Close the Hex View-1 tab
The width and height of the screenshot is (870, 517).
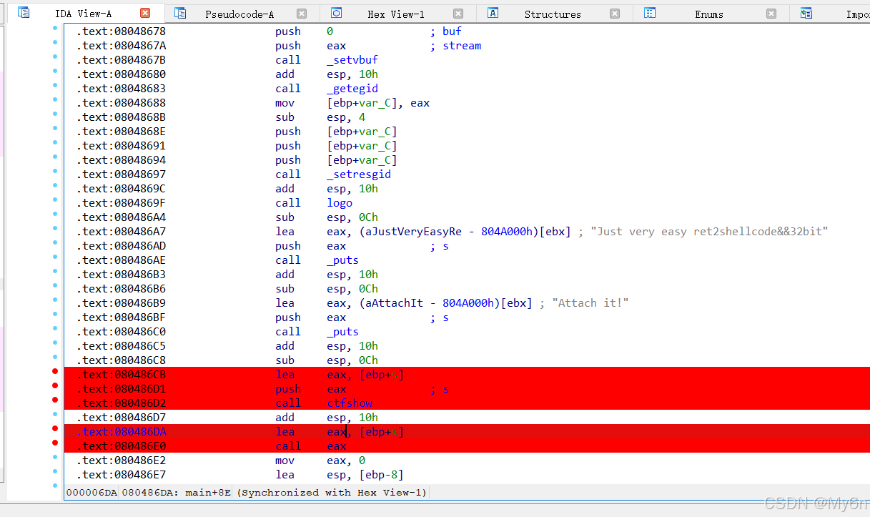(458, 13)
